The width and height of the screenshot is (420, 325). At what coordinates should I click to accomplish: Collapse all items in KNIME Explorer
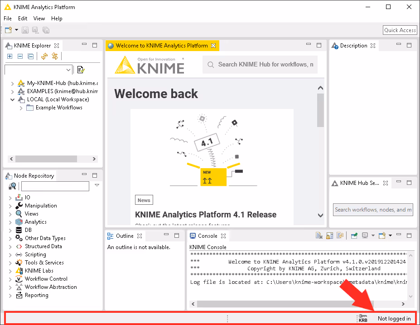(x=30, y=56)
